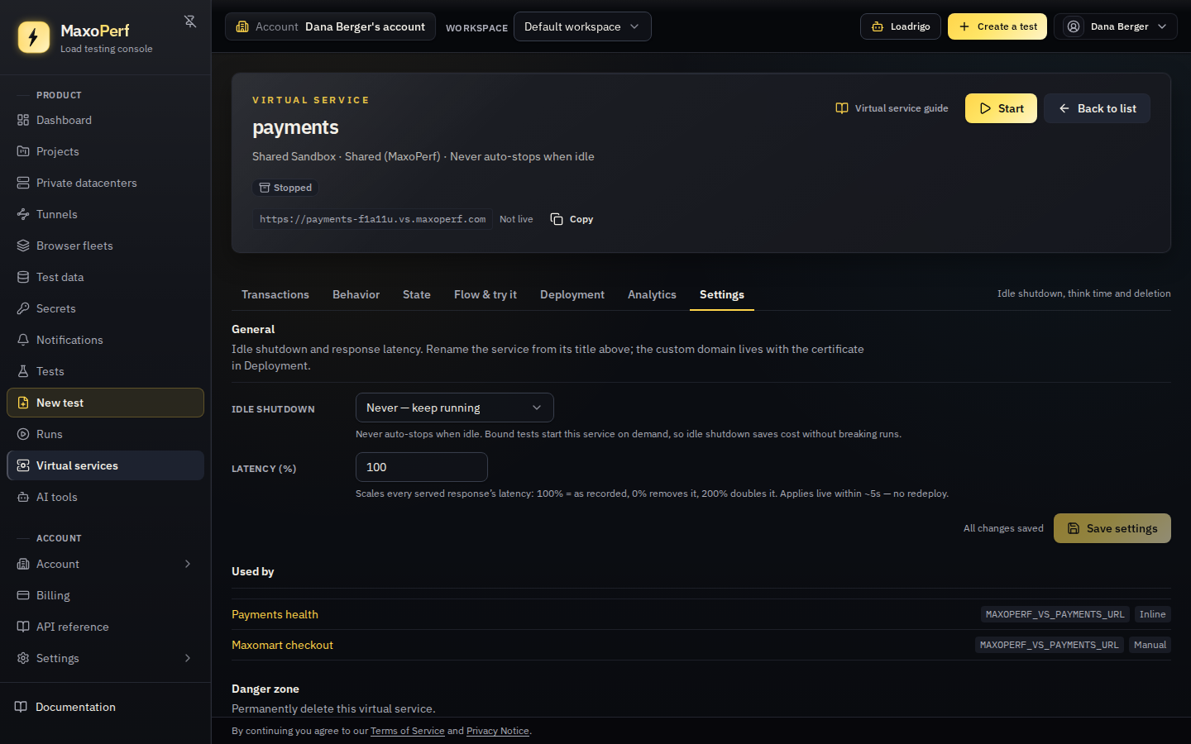Image resolution: width=1191 pixels, height=744 pixels.
Task: Open AI tools section
Action: (106, 497)
